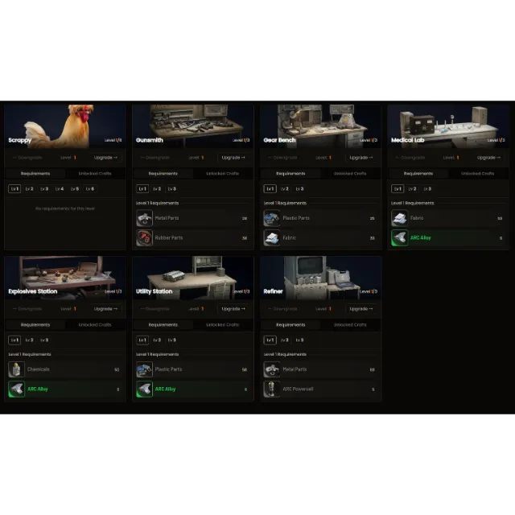Click Upgrade on the Refiner
Image resolution: width=515 pixels, height=515 pixels.
click(x=361, y=309)
